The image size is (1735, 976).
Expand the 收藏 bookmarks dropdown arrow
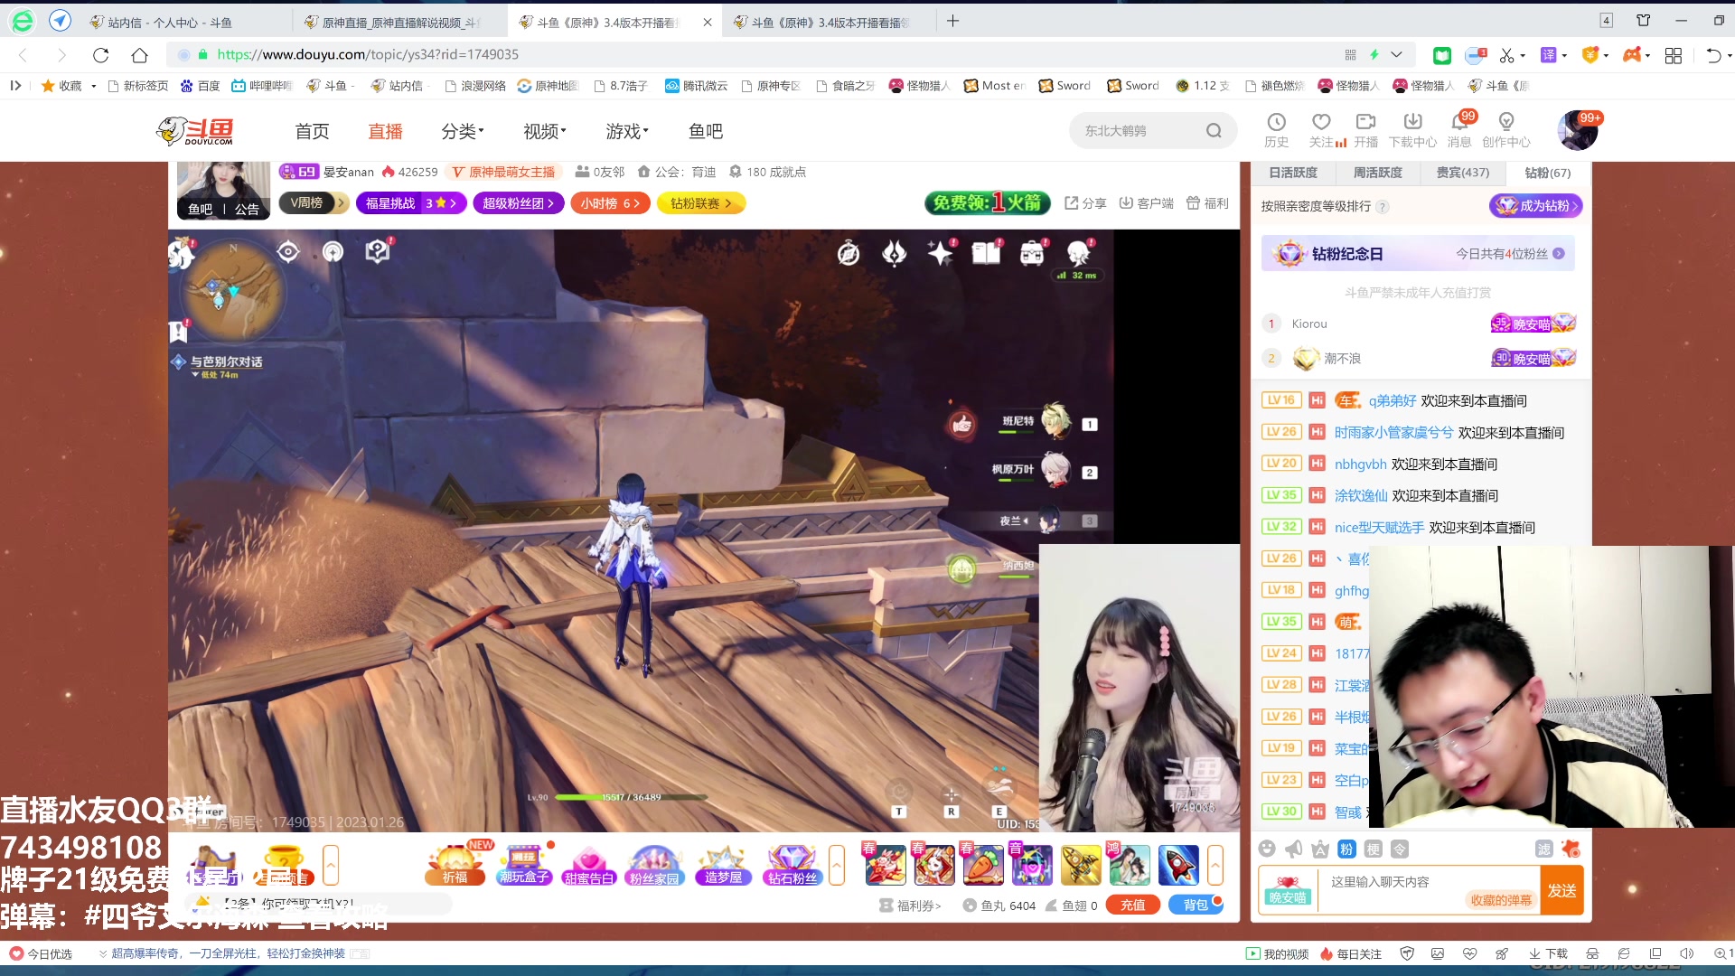tap(94, 87)
